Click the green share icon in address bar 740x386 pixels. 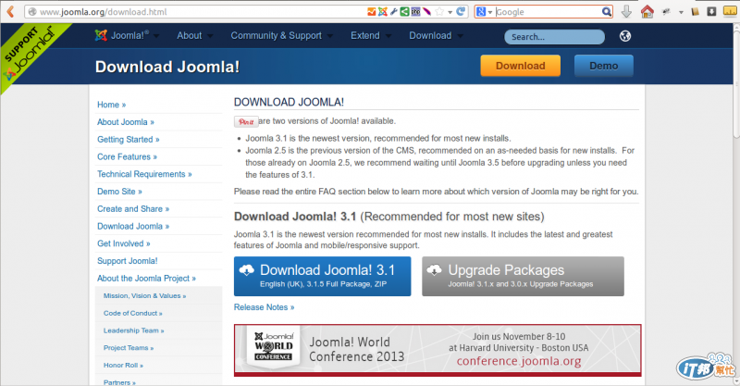coord(404,11)
